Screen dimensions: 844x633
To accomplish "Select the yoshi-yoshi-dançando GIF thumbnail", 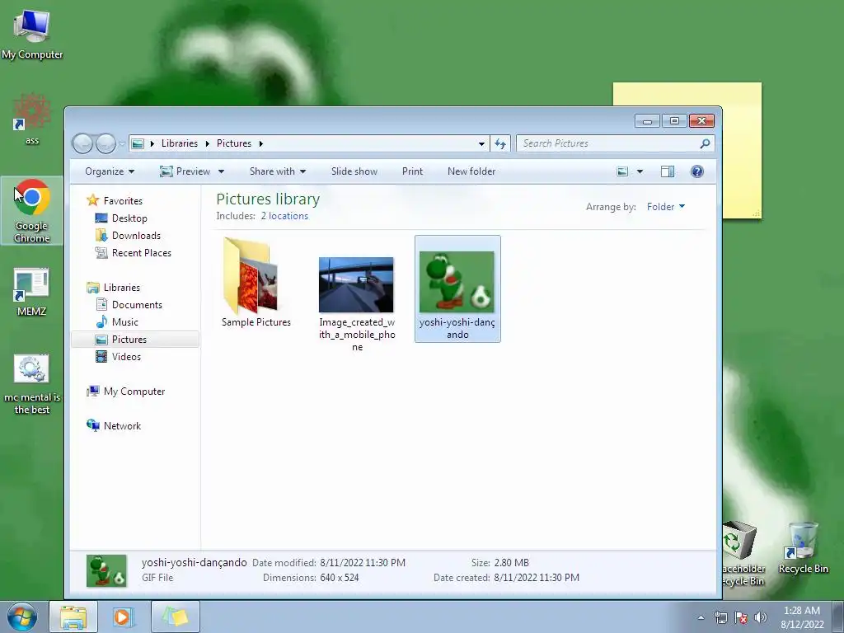I will (x=457, y=289).
